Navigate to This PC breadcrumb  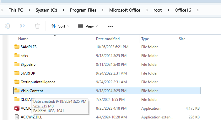click(16, 10)
